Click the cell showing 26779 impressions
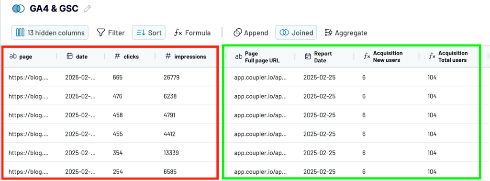Viewport: 490px width, 181px height. pos(172,78)
